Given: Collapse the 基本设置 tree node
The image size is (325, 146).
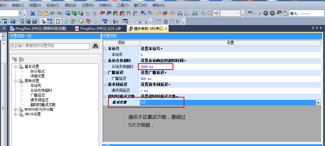Looking at the screenshot, I should pos(15,66).
